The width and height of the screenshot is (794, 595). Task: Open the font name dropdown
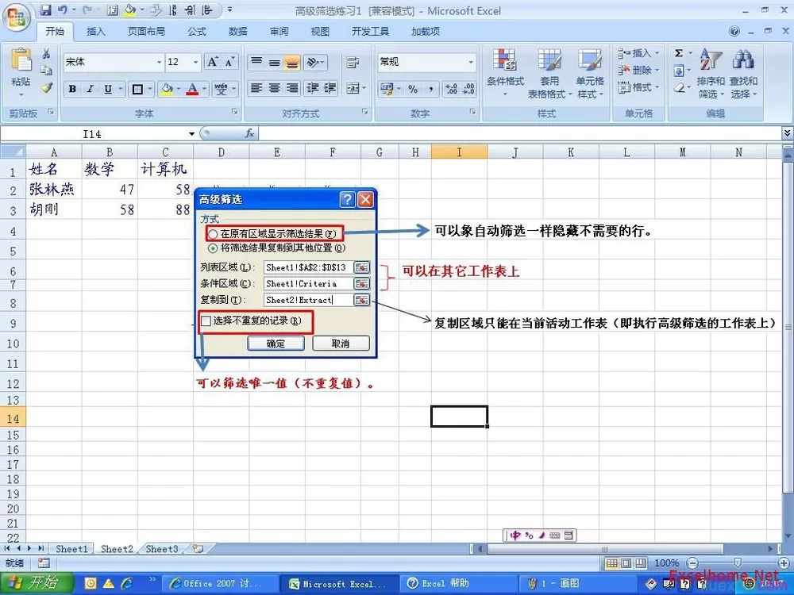pyautogui.click(x=159, y=62)
